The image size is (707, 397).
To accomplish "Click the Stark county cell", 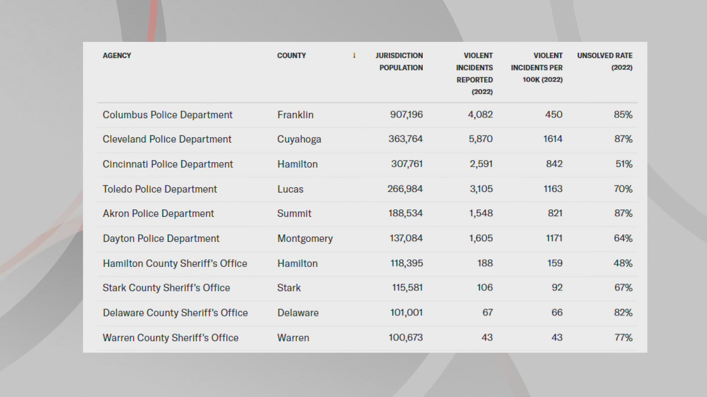I will pos(289,288).
